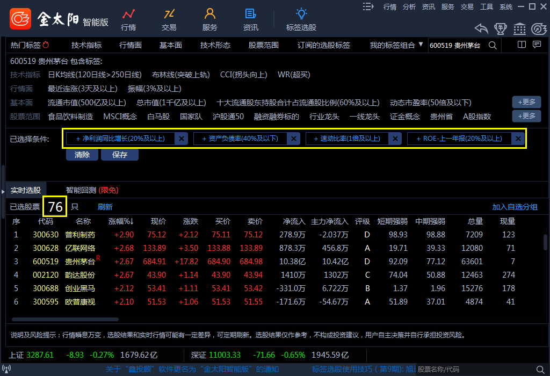This screenshot has height=376, width=550.
Task: Click the list menu icon in title bar
Action: tap(367, 6)
